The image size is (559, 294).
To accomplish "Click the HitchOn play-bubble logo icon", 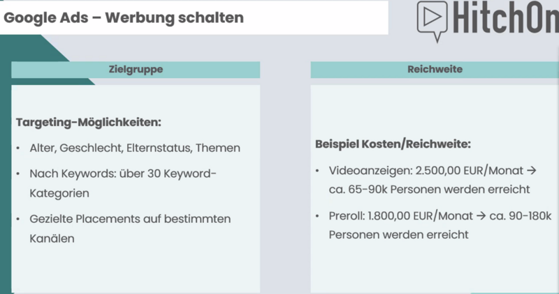I will [432, 21].
